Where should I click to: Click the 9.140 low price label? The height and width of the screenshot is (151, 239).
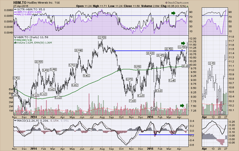coord(172,80)
